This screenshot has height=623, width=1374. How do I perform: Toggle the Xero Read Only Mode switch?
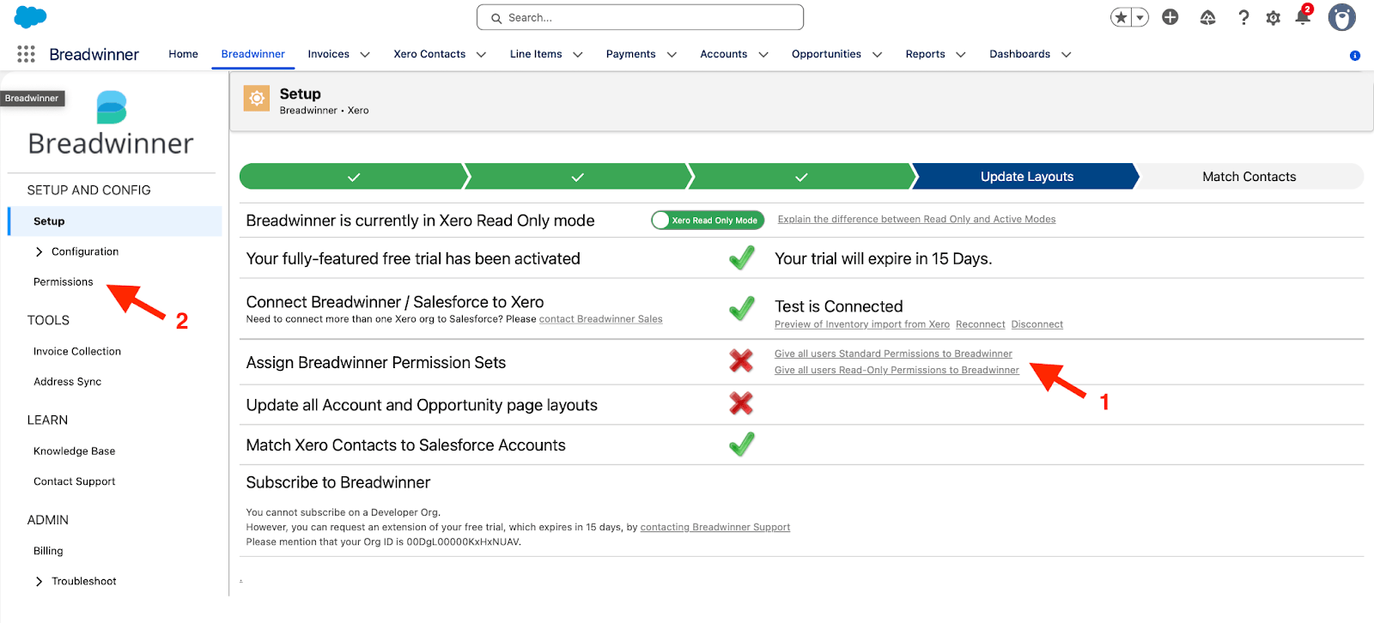click(707, 221)
